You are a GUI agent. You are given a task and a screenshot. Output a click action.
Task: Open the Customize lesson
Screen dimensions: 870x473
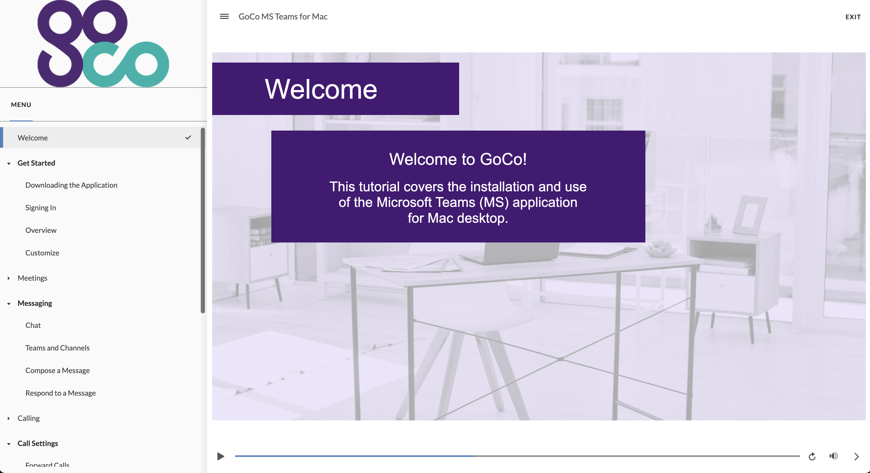[x=42, y=253]
